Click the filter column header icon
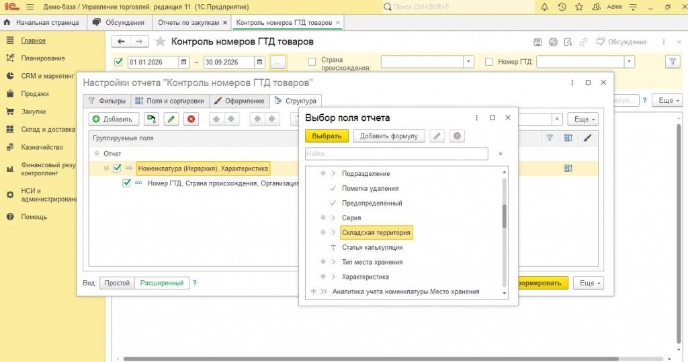Image resolution: width=688 pixels, height=362 pixels. pos(550,138)
